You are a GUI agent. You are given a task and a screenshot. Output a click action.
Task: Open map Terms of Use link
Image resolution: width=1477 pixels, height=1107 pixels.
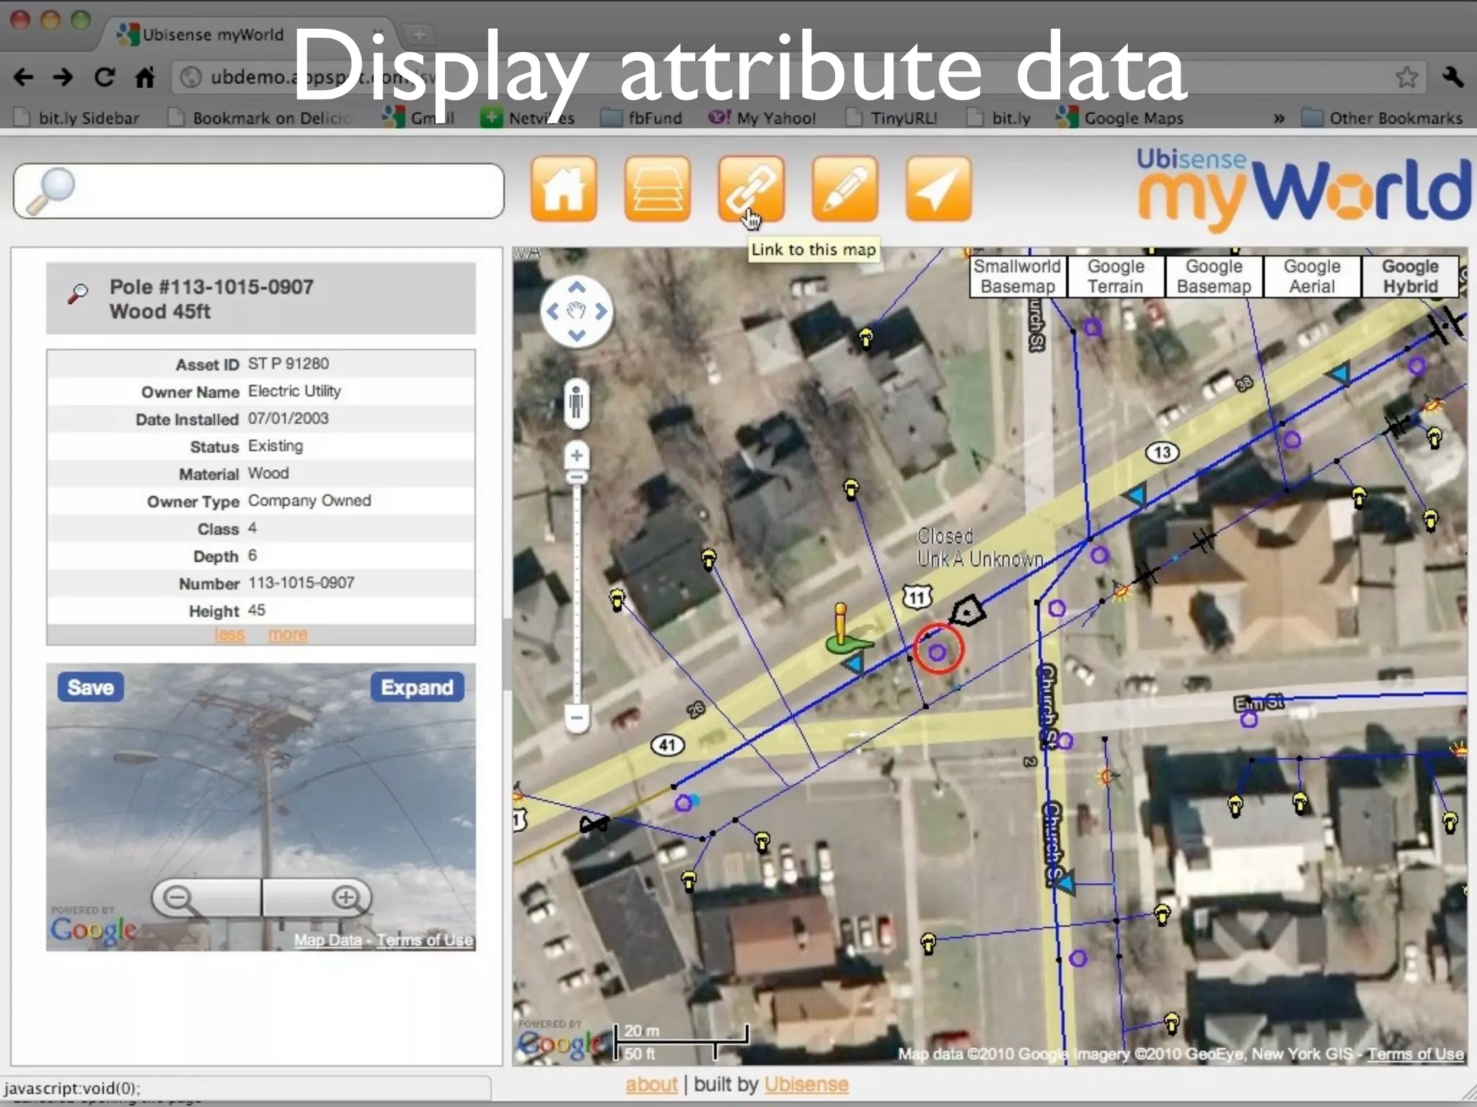click(x=1415, y=1054)
